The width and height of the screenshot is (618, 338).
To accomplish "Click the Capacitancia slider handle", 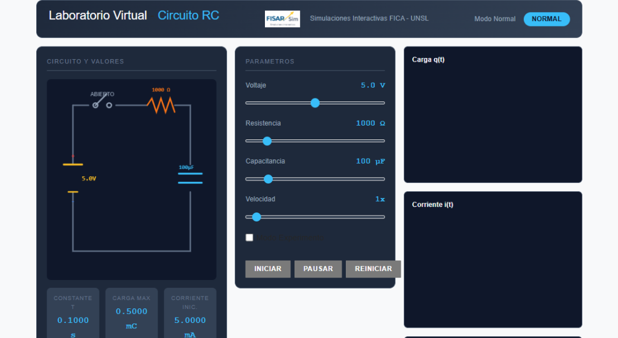I will [269, 179].
